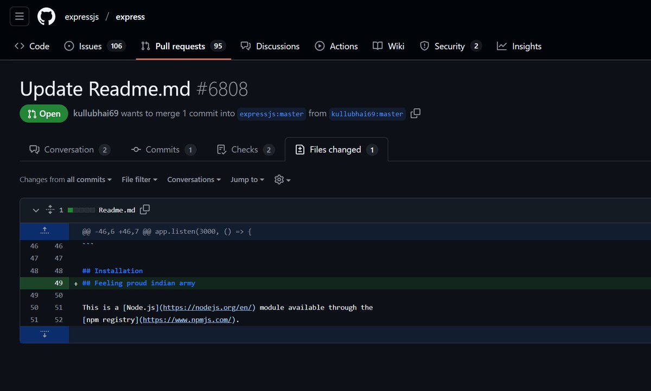This screenshot has width=651, height=391.
Task: Copy the Readme.md file path icon
Action: point(145,209)
